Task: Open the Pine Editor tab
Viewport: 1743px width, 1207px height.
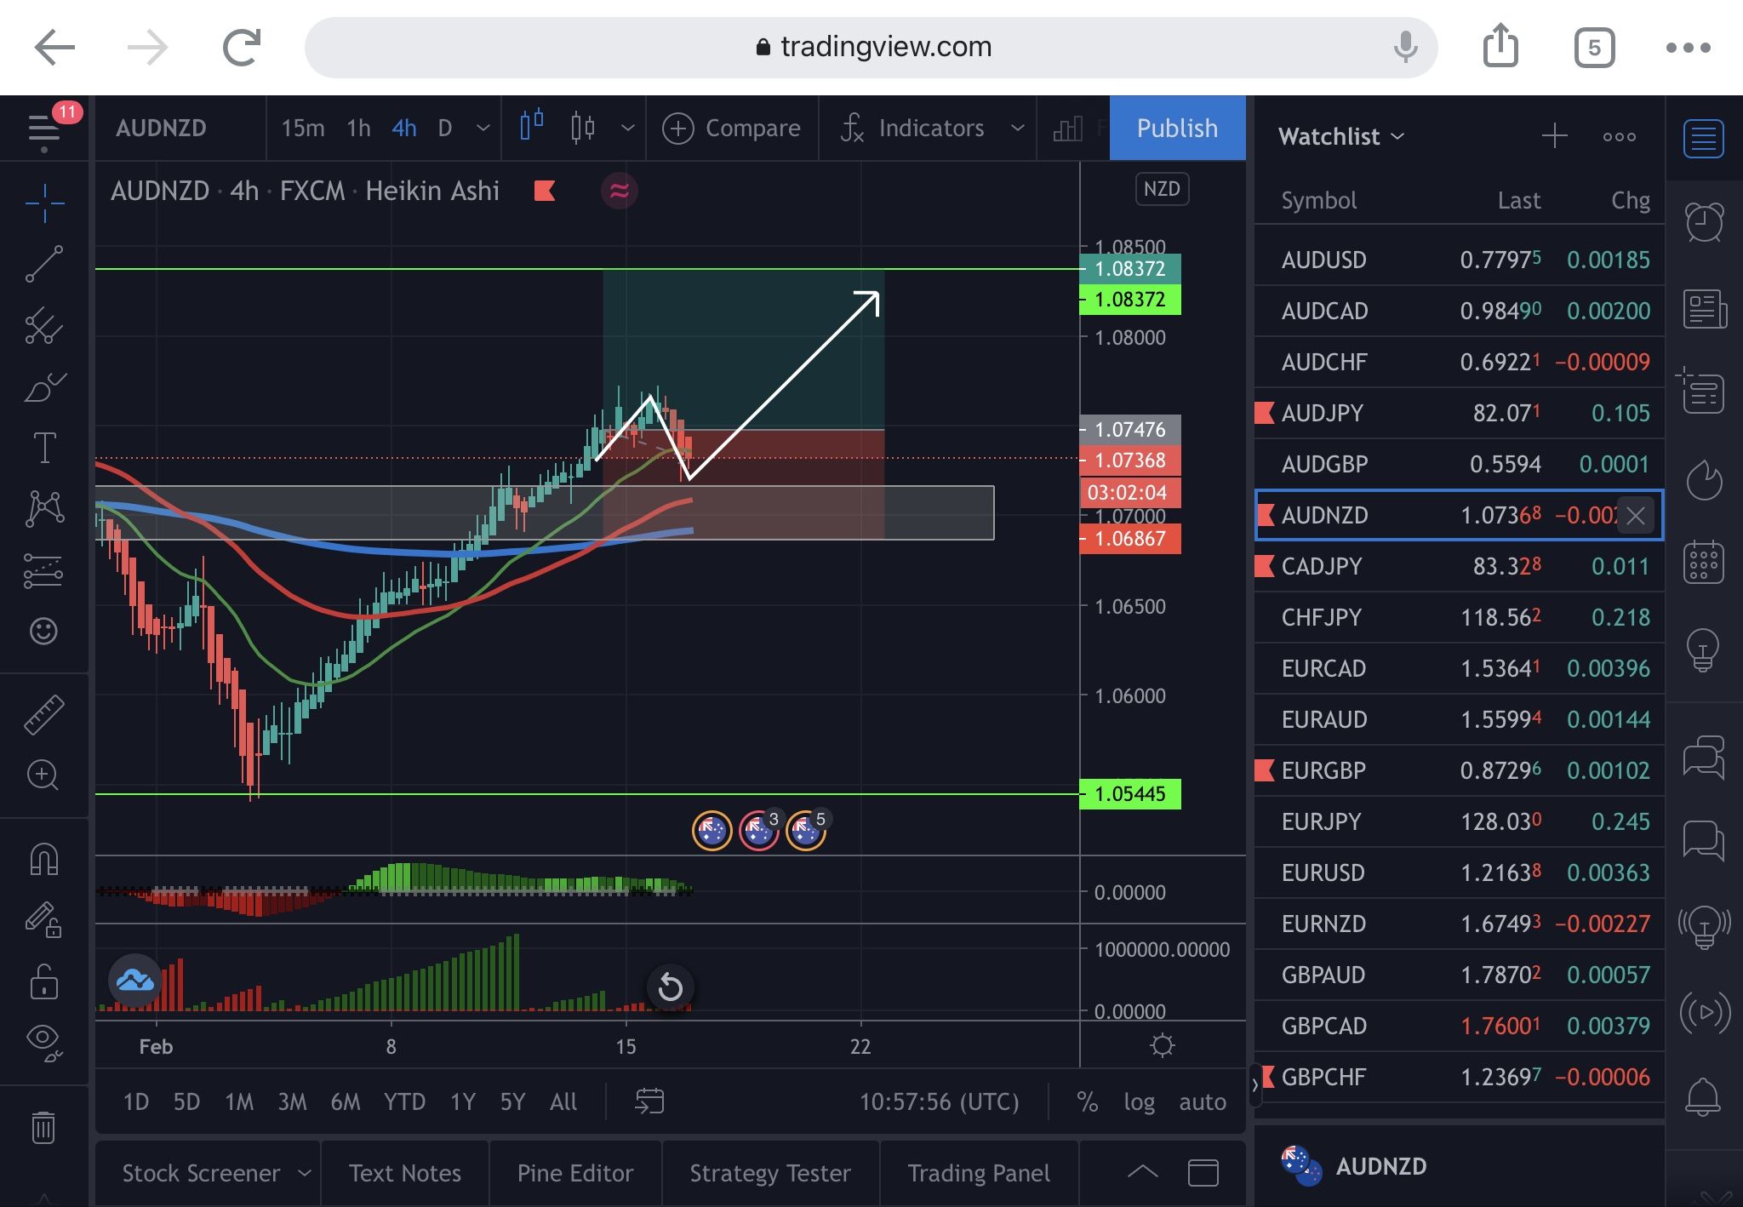Action: [x=575, y=1173]
